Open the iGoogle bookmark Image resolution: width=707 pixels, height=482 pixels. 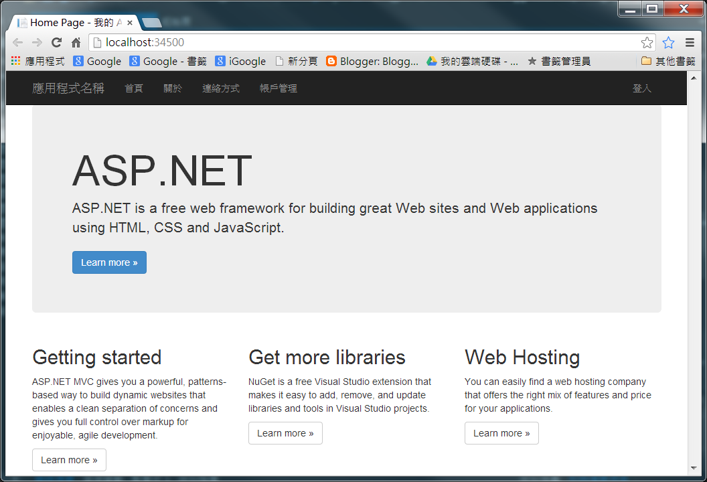point(240,61)
